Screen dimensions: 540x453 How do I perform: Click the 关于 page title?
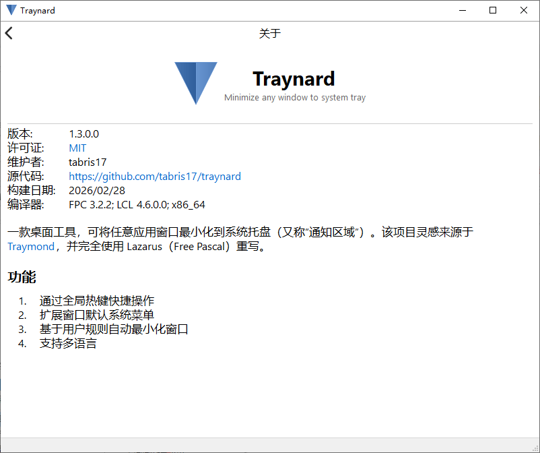(x=269, y=32)
